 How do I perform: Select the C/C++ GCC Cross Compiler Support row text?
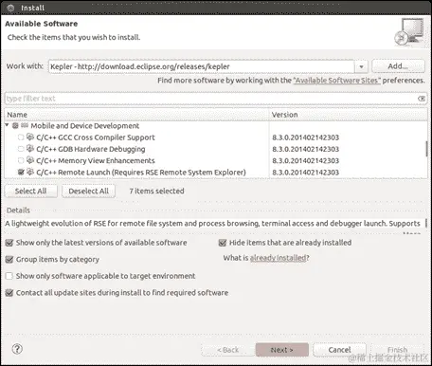click(x=96, y=137)
